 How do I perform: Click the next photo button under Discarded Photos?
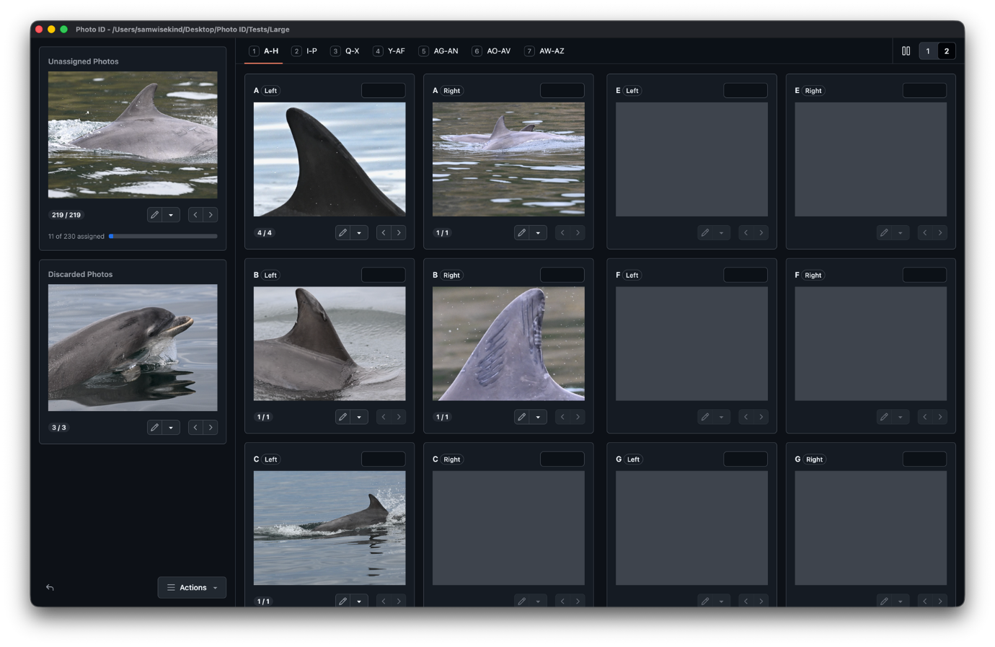(211, 427)
